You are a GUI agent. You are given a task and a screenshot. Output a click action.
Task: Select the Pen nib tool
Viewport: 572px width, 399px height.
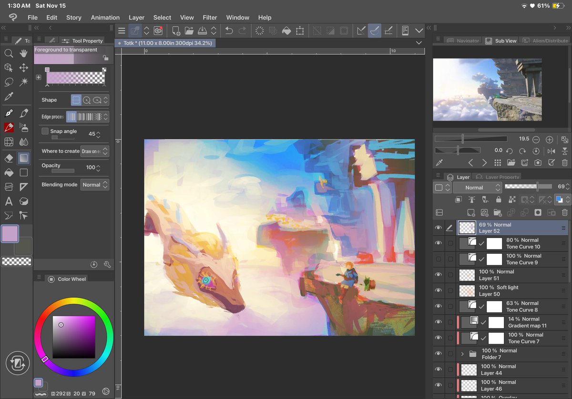point(9,113)
